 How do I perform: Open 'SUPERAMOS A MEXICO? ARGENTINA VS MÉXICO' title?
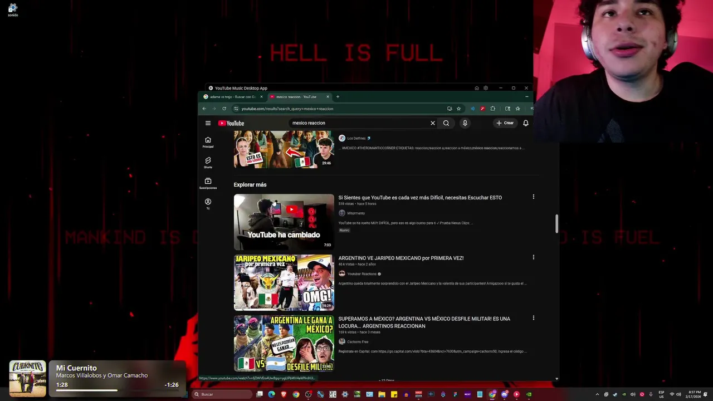[424, 322]
